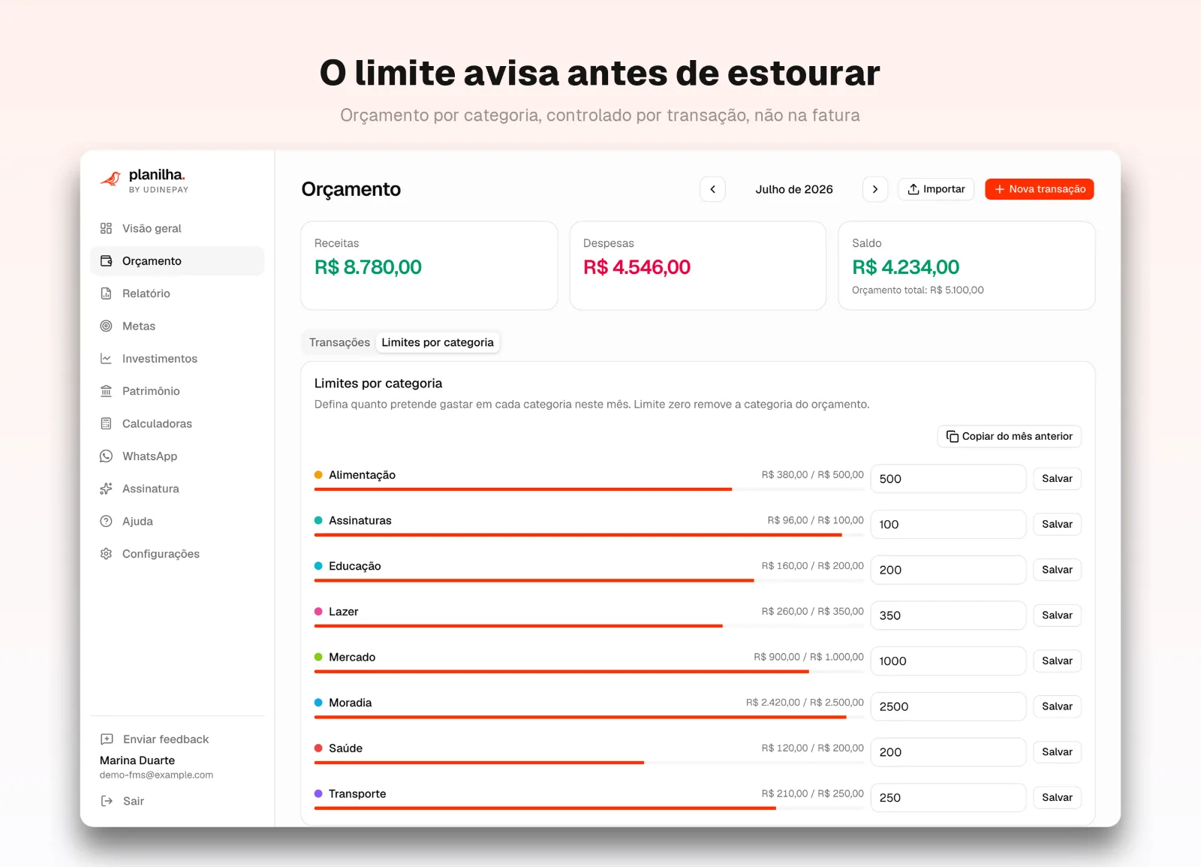This screenshot has height=867, width=1201.
Task: Save the Moradia limit with Salvar
Action: click(1057, 706)
